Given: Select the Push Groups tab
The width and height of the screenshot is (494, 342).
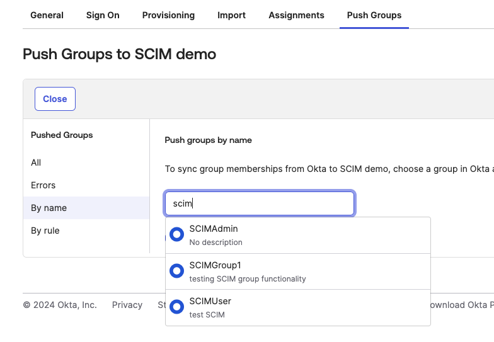Looking at the screenshot, I should tap(374, 15).
